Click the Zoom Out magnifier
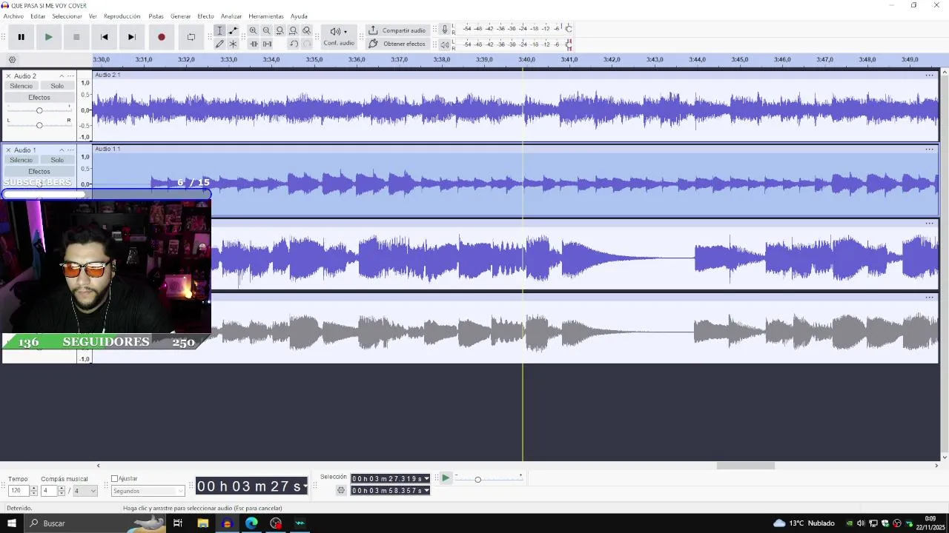Image resolution: width=949 pixels, height=533 pixels. click(266, 30)
